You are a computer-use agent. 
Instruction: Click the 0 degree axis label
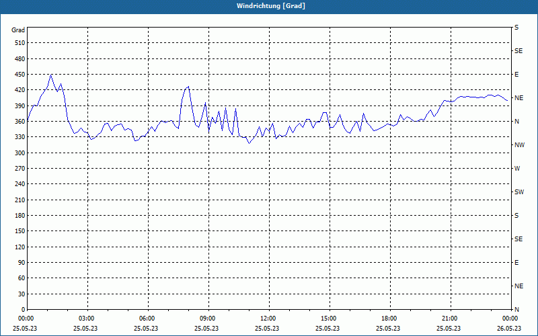click(x=24, y=310)
